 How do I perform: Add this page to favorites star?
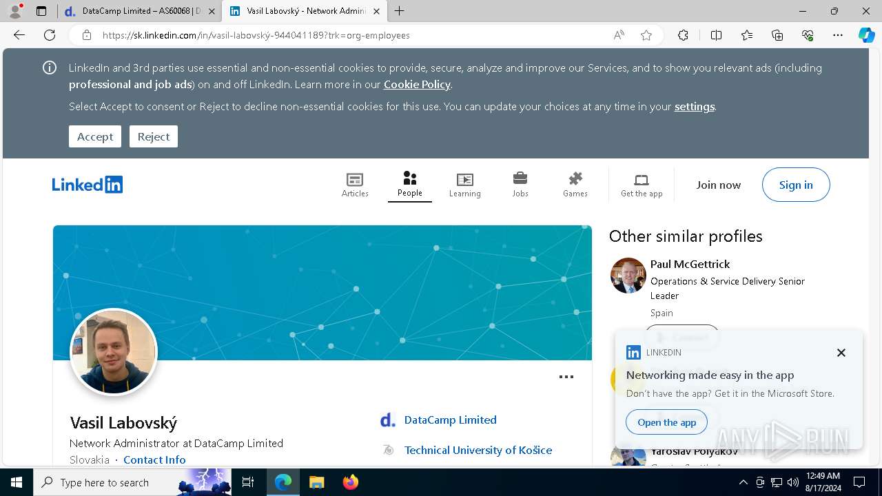646,35
